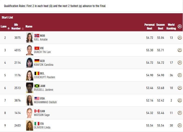Expand all rows with header plus icon
Screen dimensions: 183x132
[179, 26]
